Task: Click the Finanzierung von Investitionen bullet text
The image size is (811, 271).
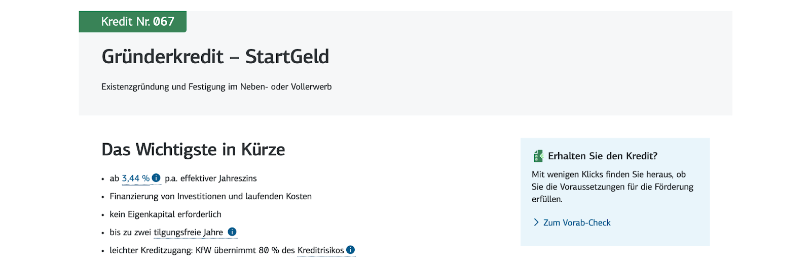Action: click(x=210, y=196)
